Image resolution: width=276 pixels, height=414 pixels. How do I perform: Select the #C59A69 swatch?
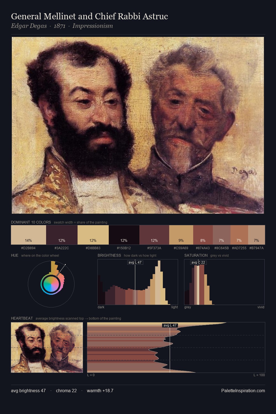(x=181, y=235)
